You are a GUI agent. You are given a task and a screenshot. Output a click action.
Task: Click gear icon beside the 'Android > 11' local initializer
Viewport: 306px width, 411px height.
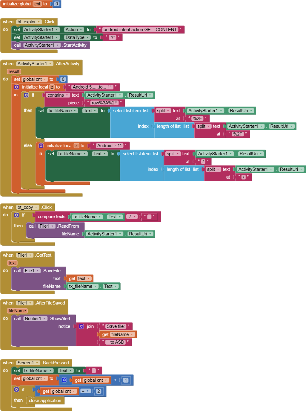click(41, 146)
